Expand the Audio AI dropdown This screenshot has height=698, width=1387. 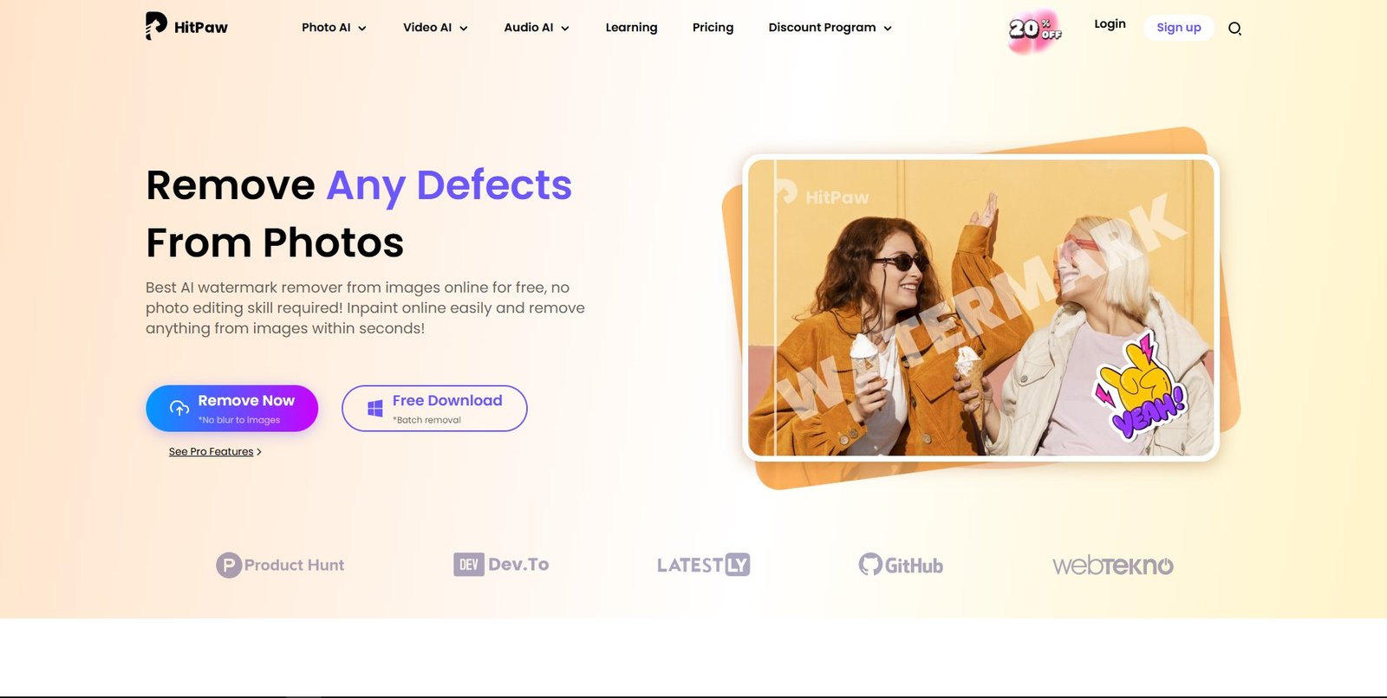pos(537,28)
